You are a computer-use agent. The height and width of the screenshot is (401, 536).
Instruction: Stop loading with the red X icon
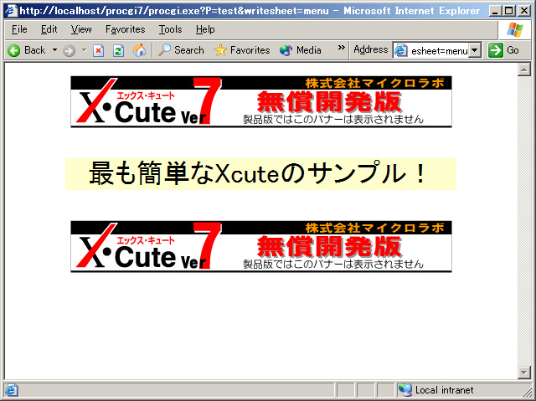coord(99,51)
